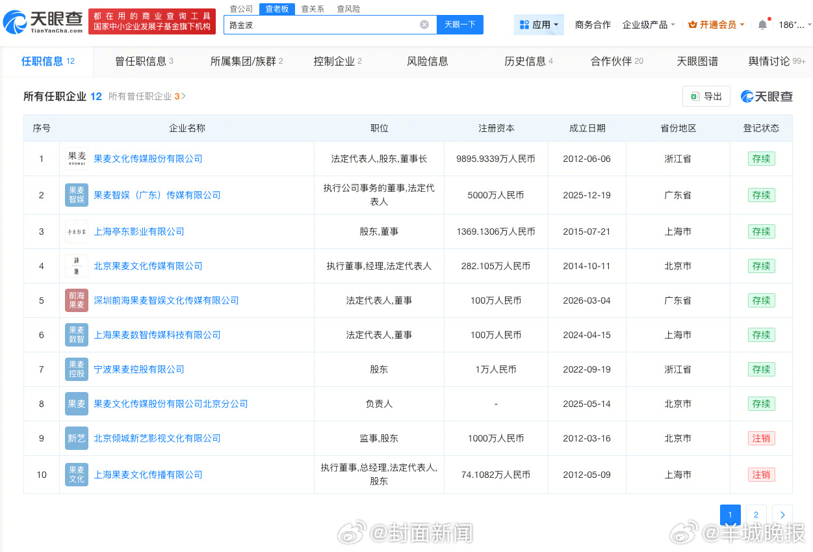The image size is (813, 552).
Task: Go to page 2 of results
Action: [x=756, y=515]
